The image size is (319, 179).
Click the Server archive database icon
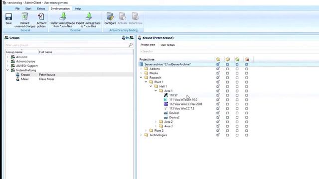(142, 64)
